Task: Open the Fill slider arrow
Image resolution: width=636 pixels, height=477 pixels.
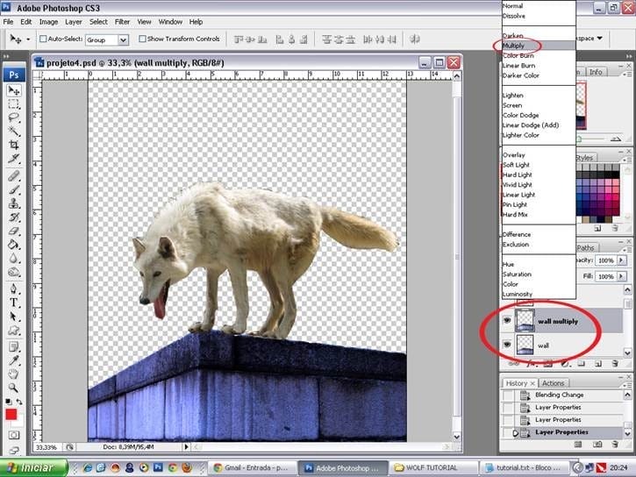Action: pyautogui.click(x=621, y=276)
